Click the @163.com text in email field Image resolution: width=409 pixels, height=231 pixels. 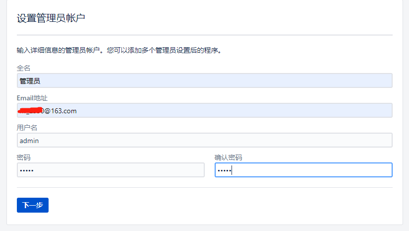click(x=60, y=111)
